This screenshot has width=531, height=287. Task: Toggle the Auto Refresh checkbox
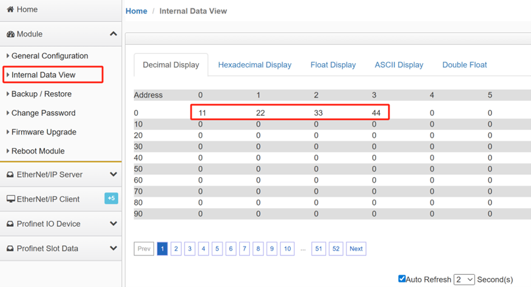[402, 279]
